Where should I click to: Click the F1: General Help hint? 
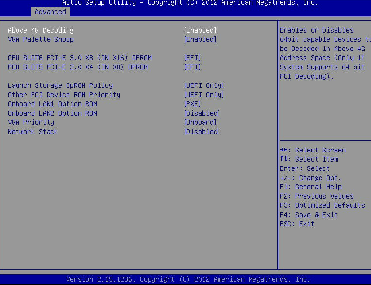click(311, 187)
